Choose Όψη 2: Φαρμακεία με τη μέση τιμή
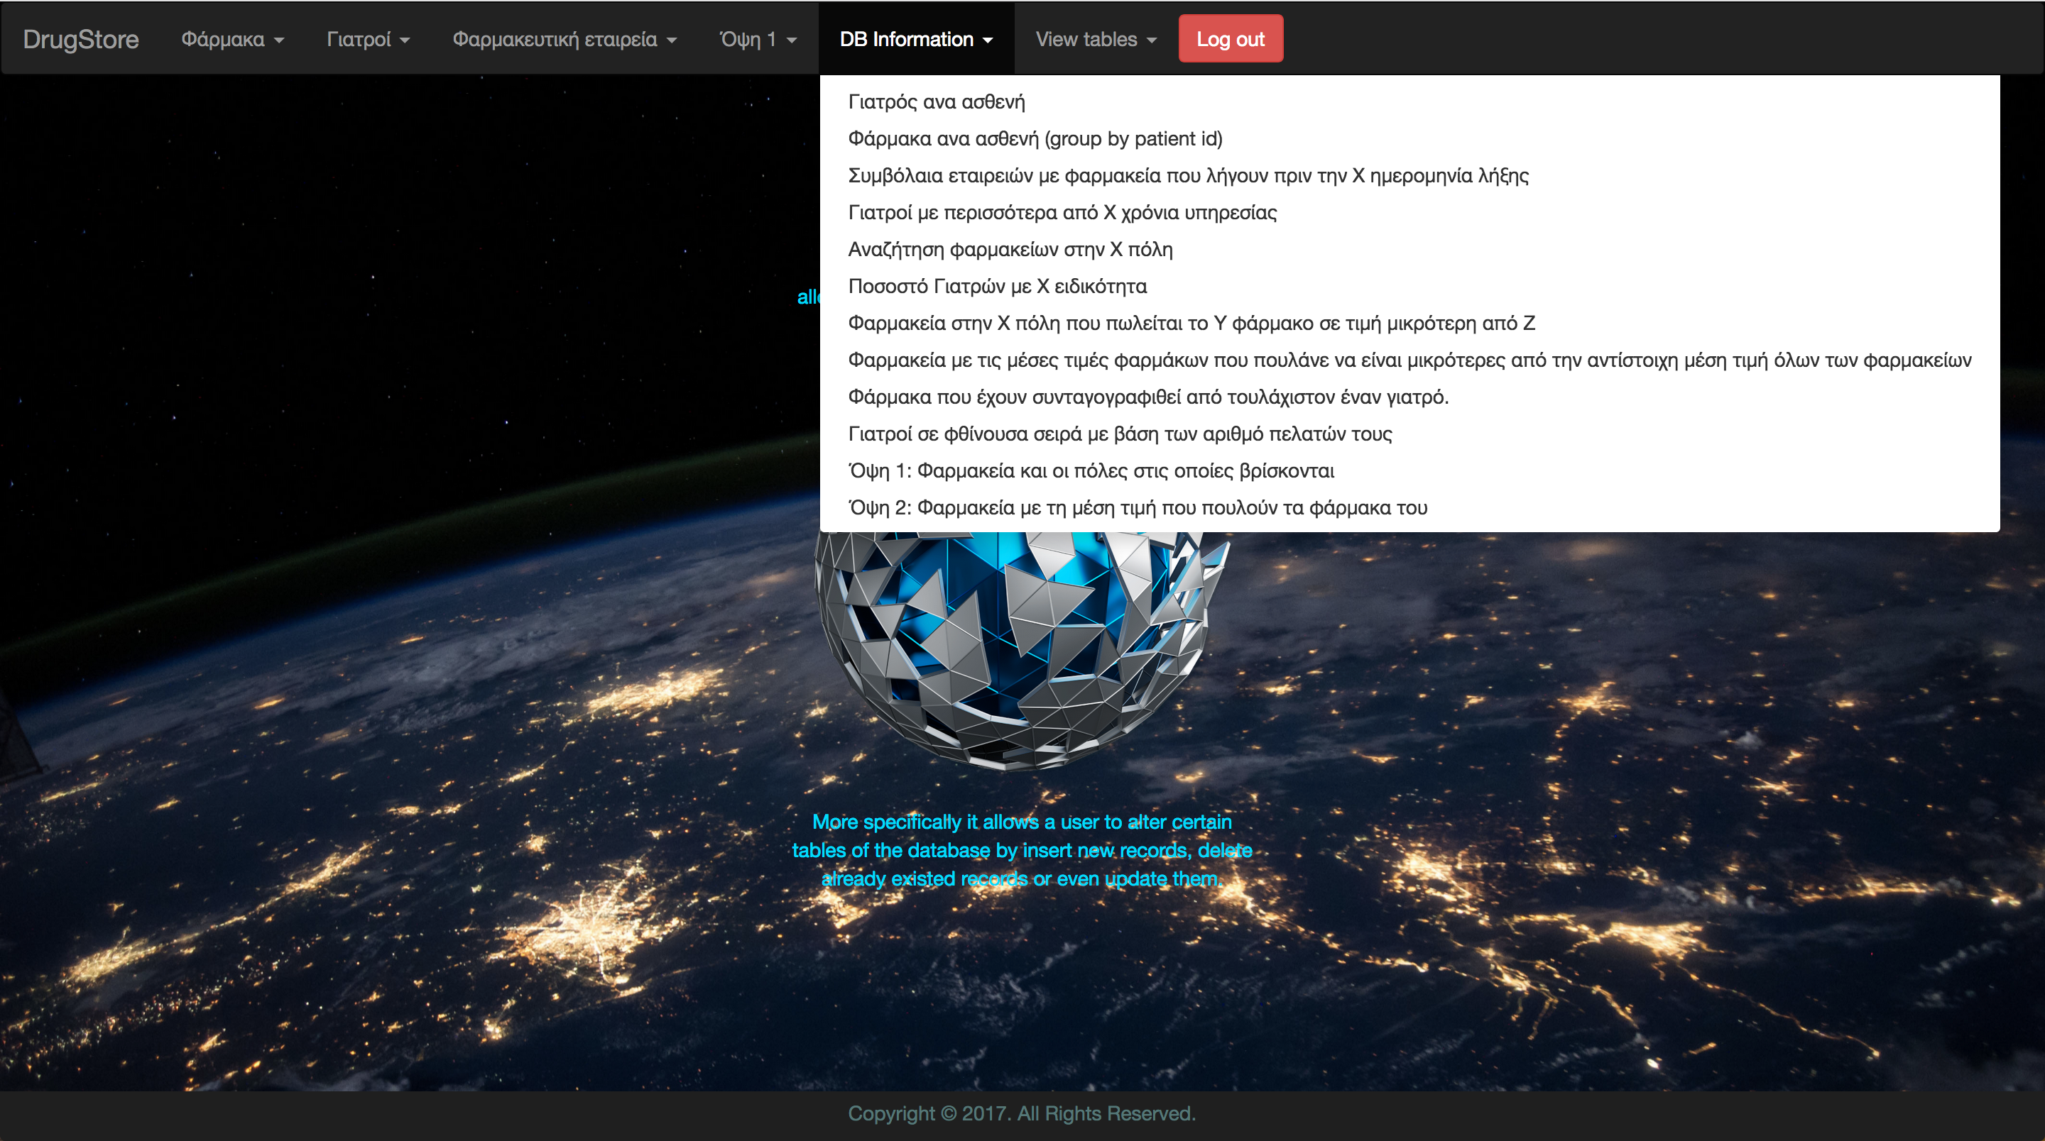Viewport: 2045px width, 1141px height. (1137, 508)
